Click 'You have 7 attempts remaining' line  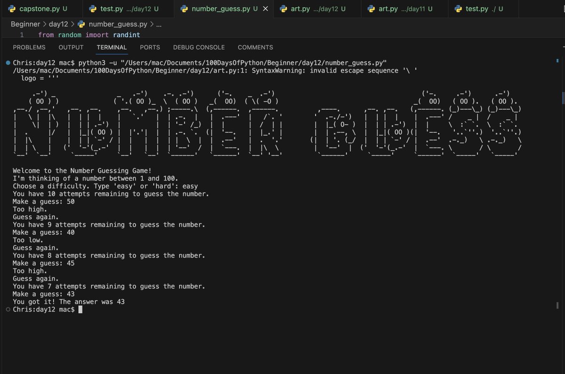click(109, 286)
